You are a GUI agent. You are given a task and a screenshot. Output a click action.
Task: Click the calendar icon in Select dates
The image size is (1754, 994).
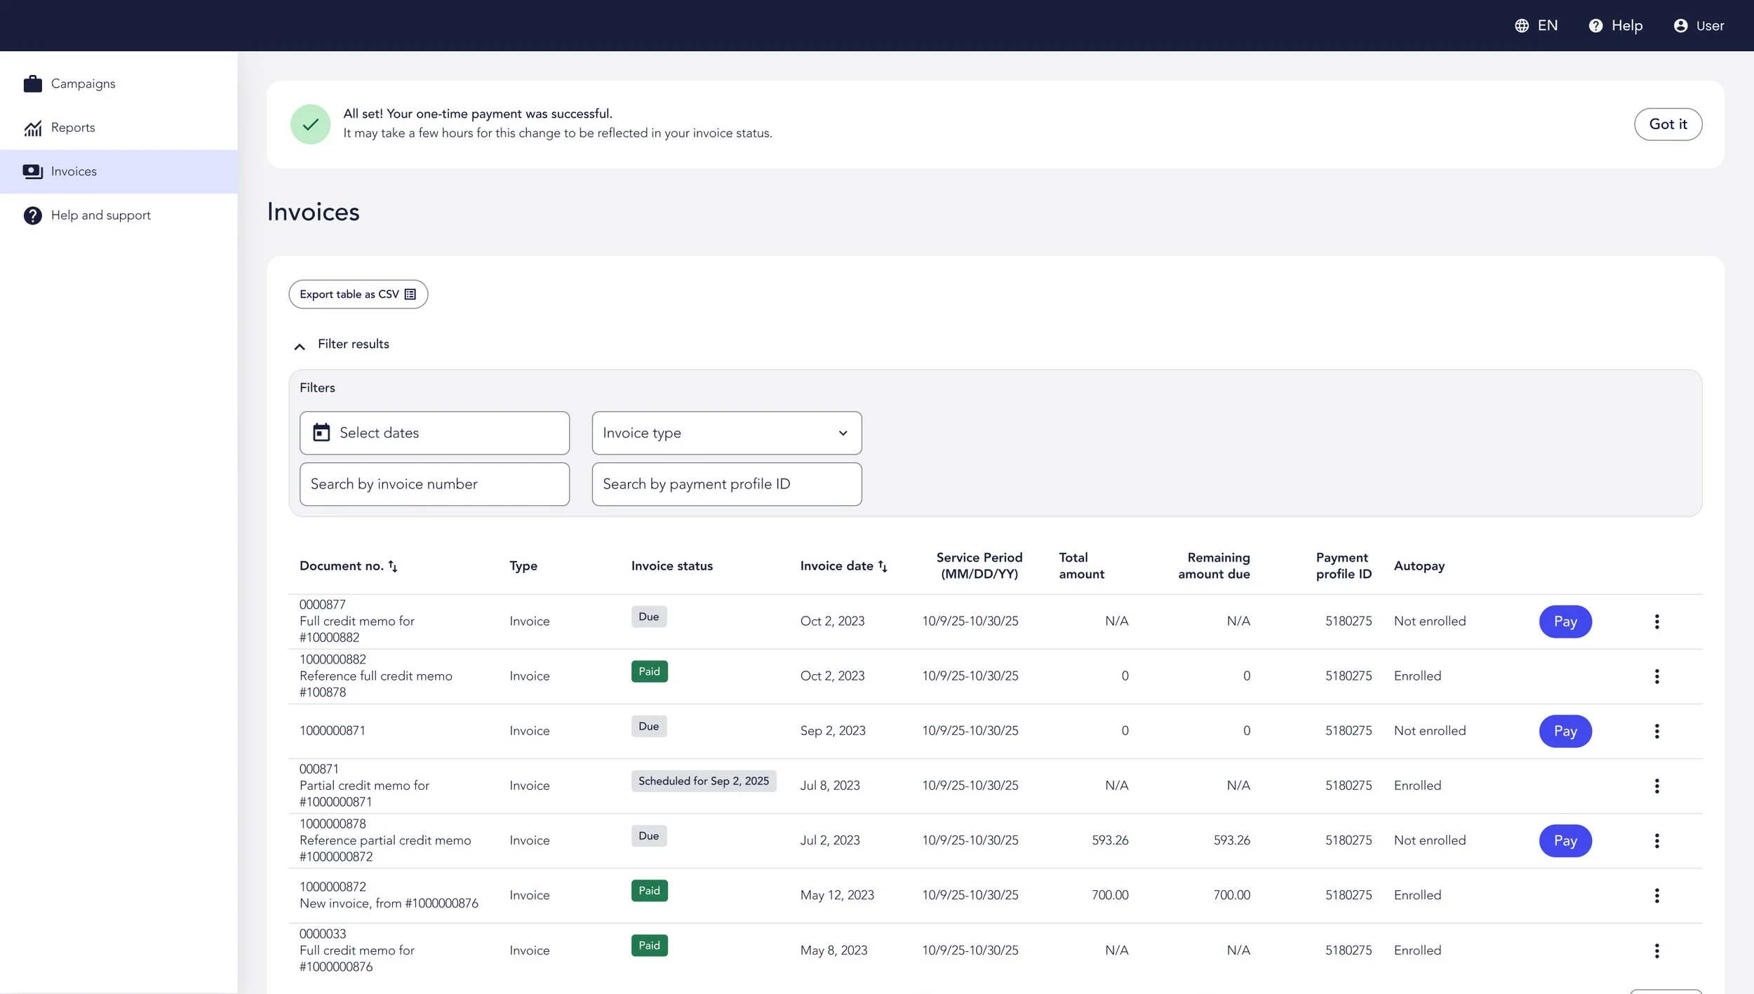pyautogui.click(x=321, y=432)
